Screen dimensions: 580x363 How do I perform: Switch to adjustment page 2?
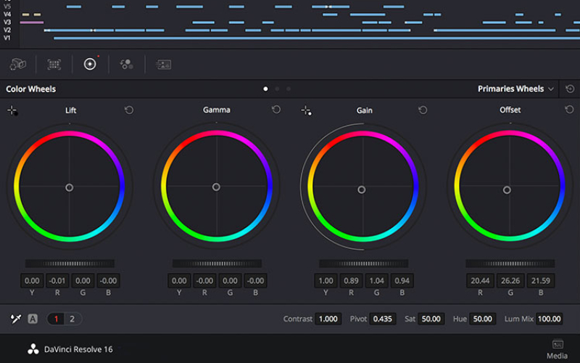pyautogui.click(x=72, y=319)
